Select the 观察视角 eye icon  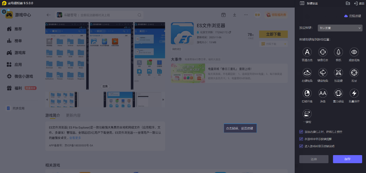click(x=354, y=52)
